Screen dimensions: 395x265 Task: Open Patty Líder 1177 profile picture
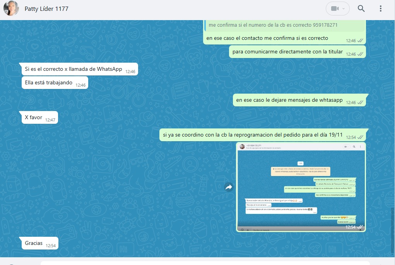coord(11,9)
